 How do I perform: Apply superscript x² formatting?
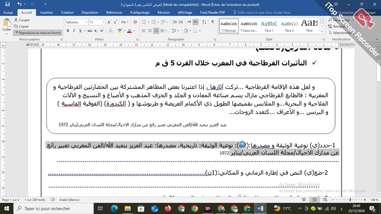102,31
